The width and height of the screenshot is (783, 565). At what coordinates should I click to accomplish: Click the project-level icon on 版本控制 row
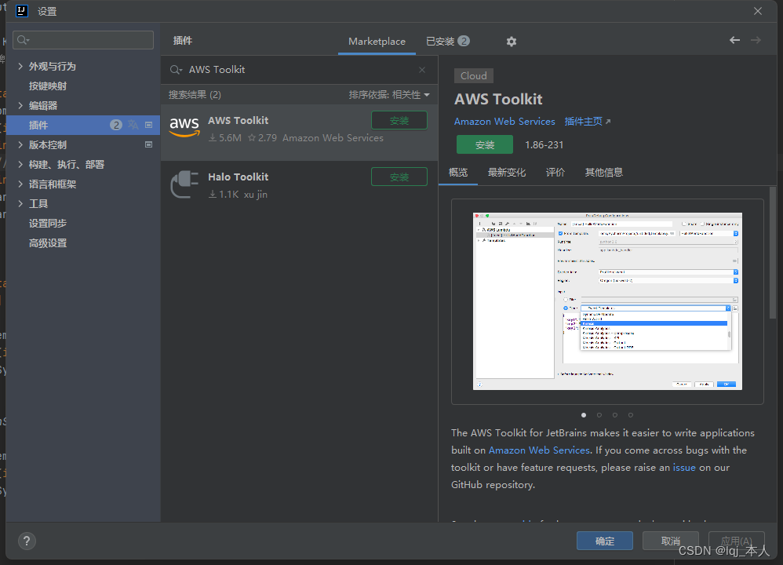(x=149, y=144)
